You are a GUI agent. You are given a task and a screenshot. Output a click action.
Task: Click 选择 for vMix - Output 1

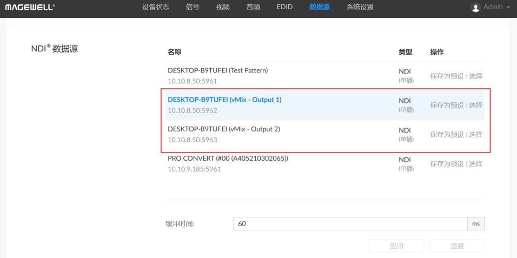point(476,105)
